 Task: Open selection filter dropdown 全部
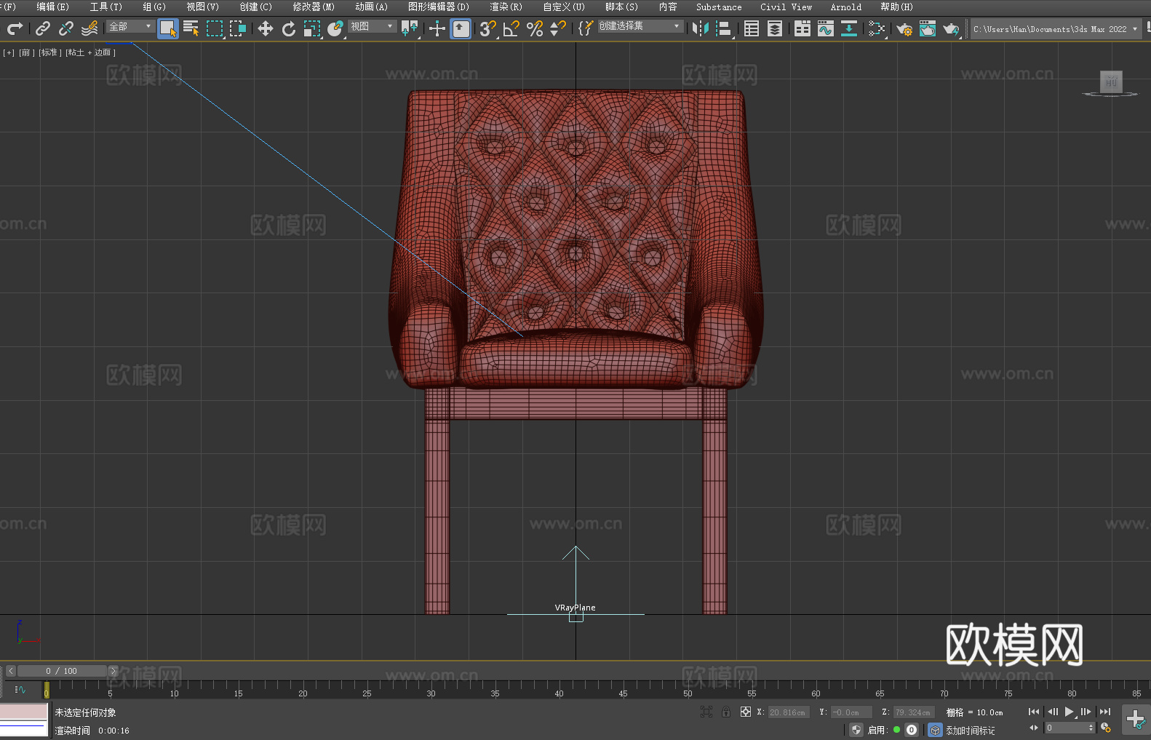pos(130,26)
